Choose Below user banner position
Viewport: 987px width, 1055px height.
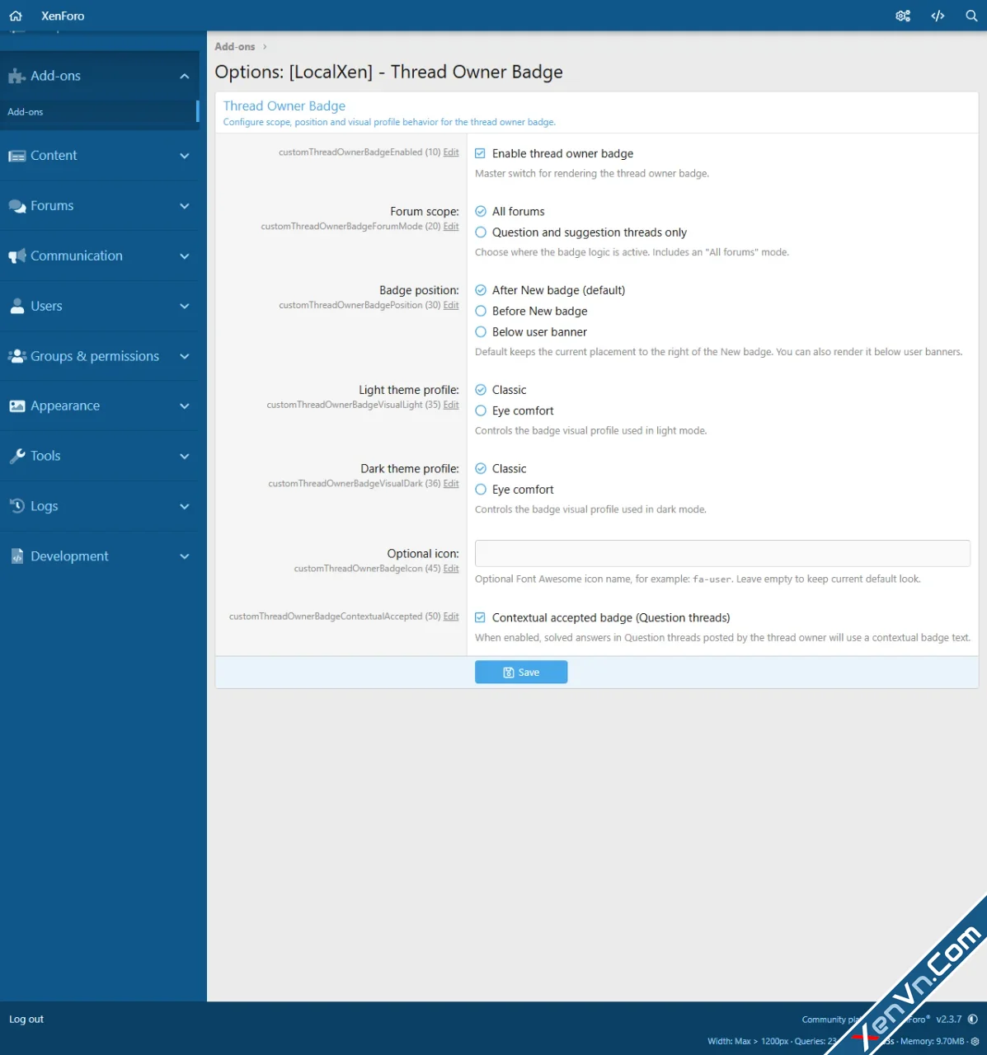click(481, 332)
